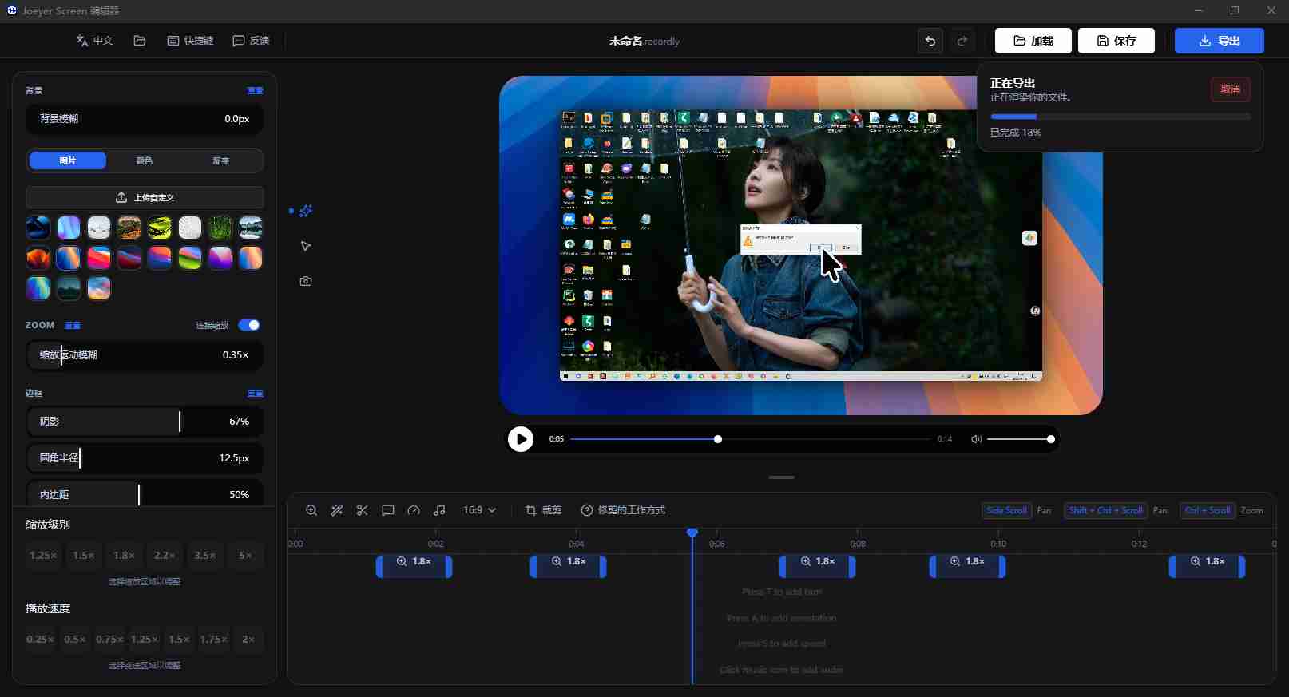Viewport: 1289px width, 697px height.
Task: Select the first 1.8× zoom block on timeline
Action: 414,567
